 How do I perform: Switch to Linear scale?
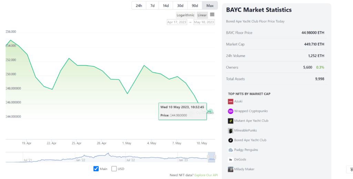tap(202, 15)
